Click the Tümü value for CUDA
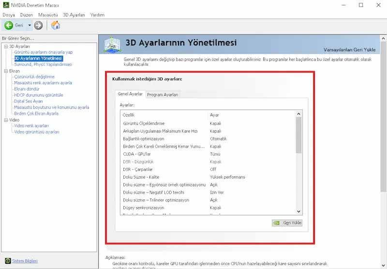Image resolution: width=387 pixels, height=269 pixels. pos(215,154)
